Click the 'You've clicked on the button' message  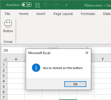(x=63, y=68)
